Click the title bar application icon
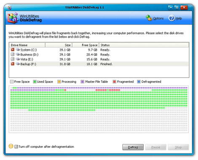 (x=10, y=8)
